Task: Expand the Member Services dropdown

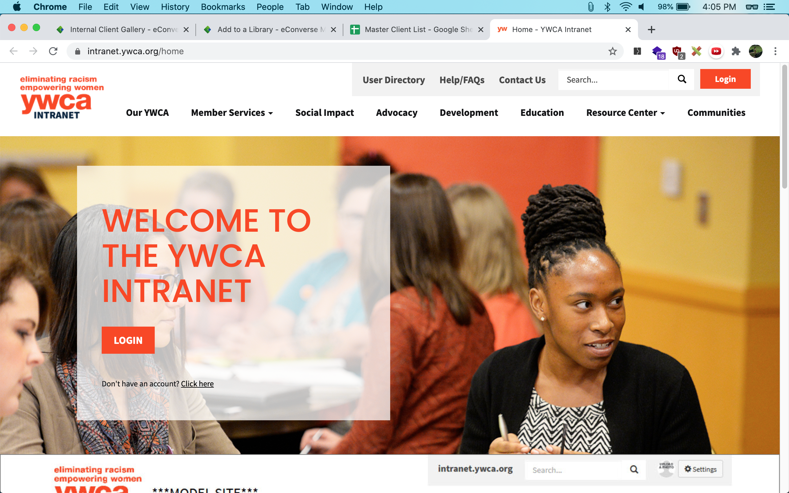Action: tap(232, 113)
